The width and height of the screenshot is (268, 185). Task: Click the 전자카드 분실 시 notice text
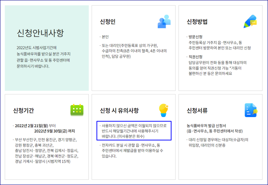tap(132, 151)
